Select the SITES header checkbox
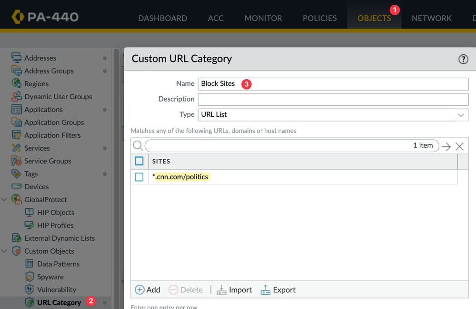The image size is (476, 309). click(139, 161)
